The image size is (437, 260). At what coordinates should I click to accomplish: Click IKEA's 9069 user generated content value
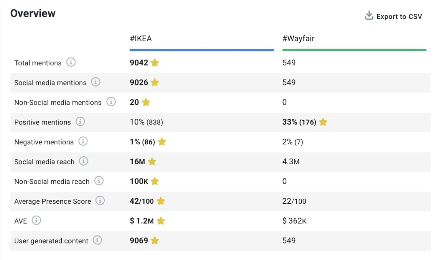point(139,240)
